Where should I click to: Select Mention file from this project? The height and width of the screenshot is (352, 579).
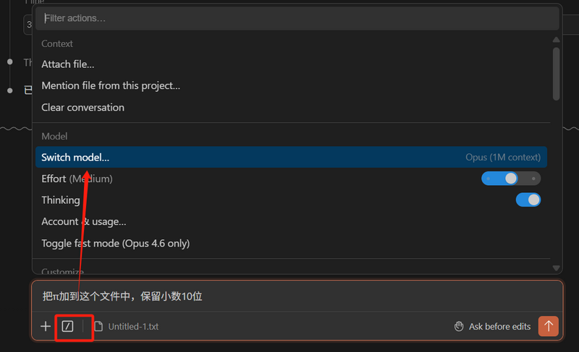(111, 86)
